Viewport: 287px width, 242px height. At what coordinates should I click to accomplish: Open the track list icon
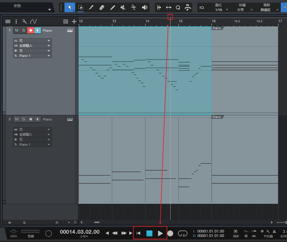click(8, 22)
